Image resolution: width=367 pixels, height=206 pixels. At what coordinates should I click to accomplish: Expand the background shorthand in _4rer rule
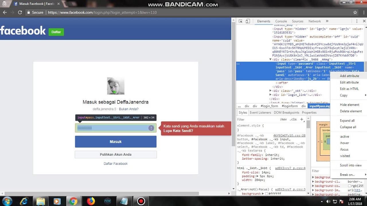(x=263, y=194)
